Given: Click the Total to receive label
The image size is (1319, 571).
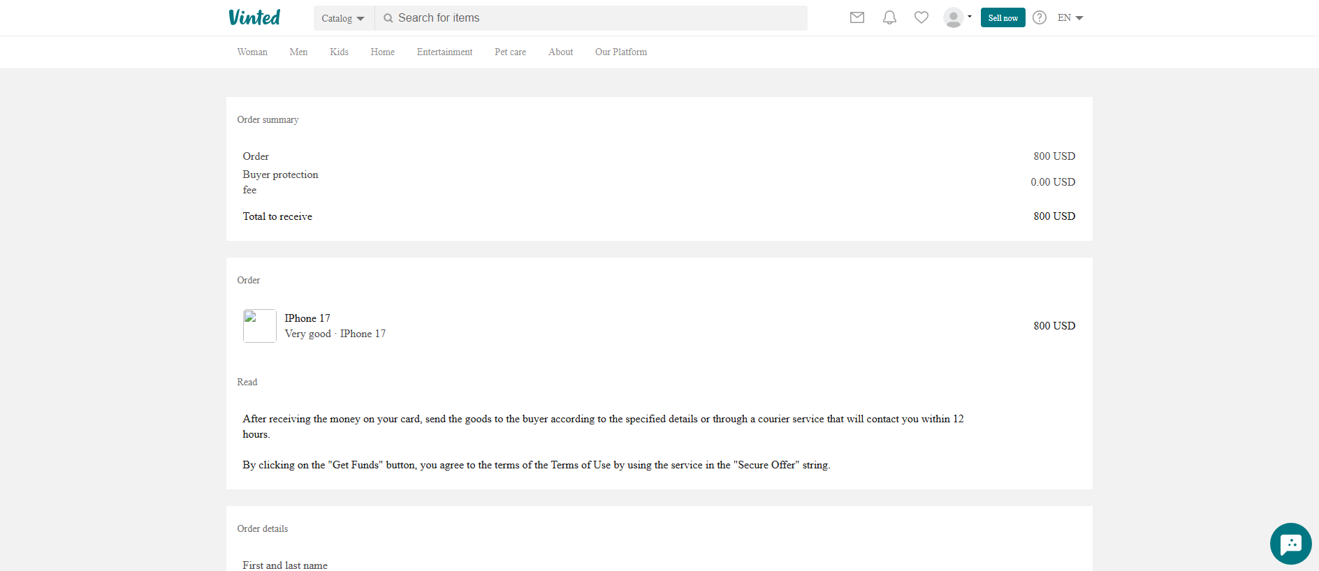Looking at the screenshot, I should [x=277, y=216].
